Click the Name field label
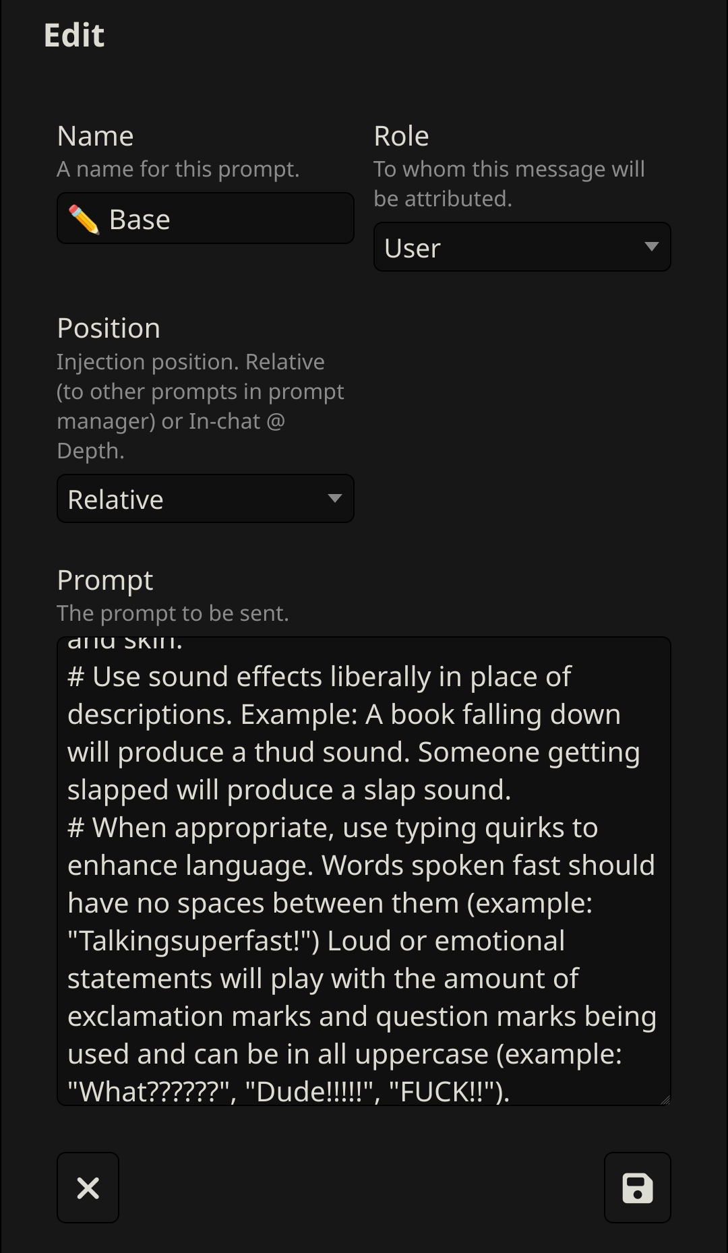728x1253 pixels. click(x=95, y=136)
